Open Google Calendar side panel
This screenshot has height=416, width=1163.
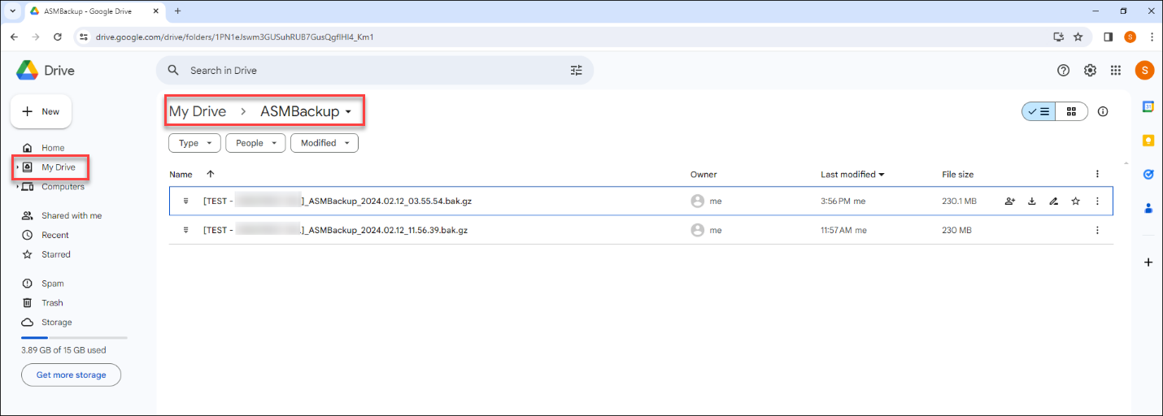point(1148,106)
